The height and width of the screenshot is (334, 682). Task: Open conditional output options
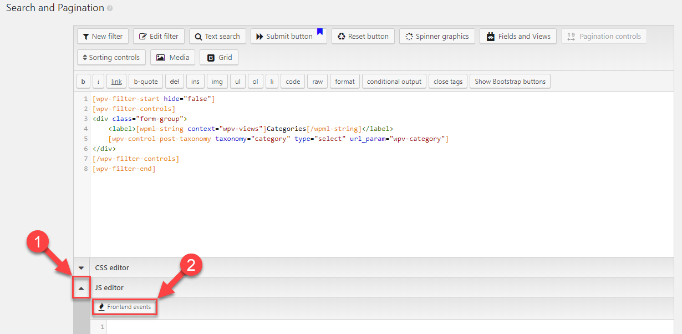coord(394,81)
